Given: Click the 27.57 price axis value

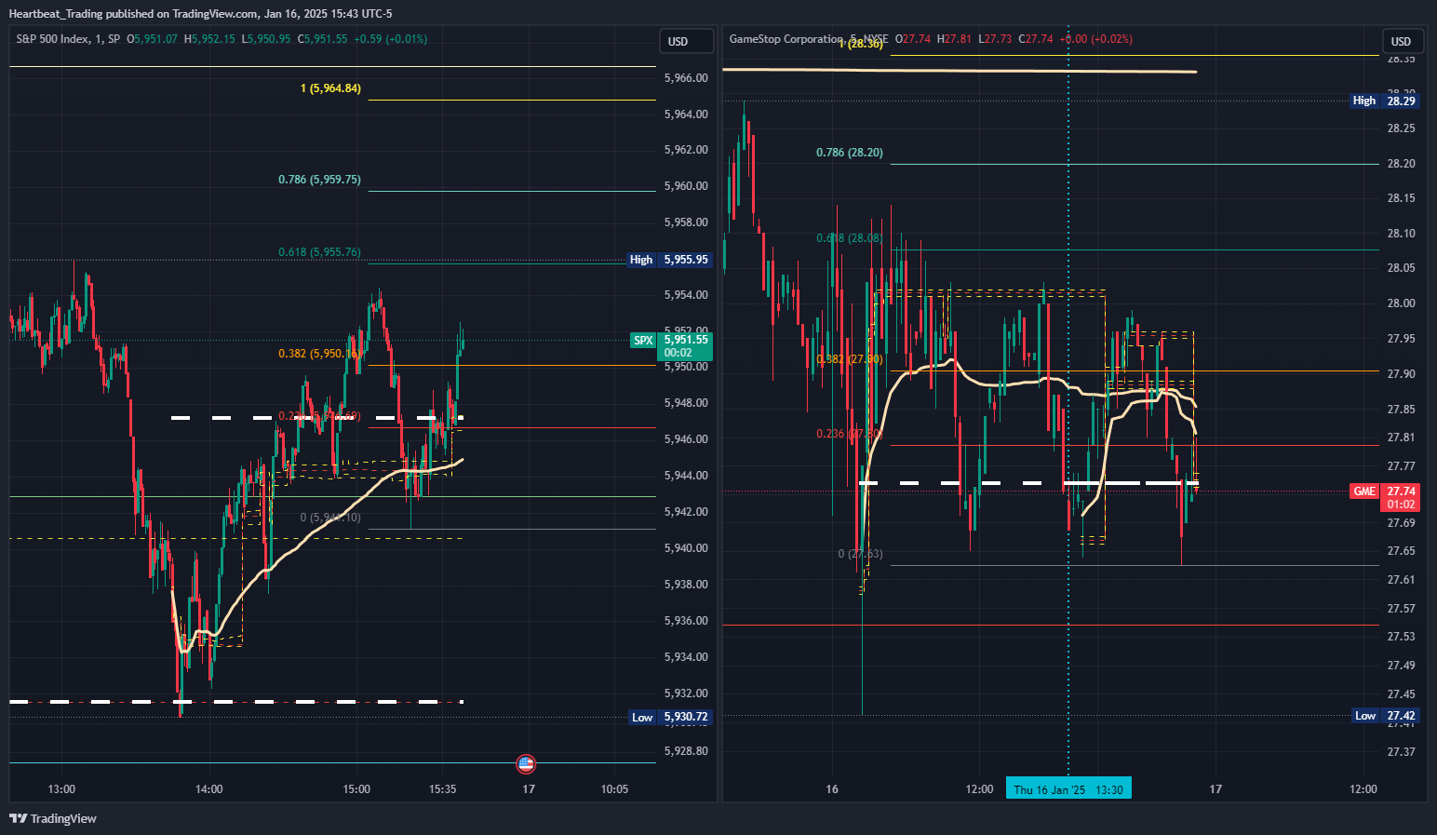Looking at the screenshot, I should pyautogui.click(x=1401, y=609).
